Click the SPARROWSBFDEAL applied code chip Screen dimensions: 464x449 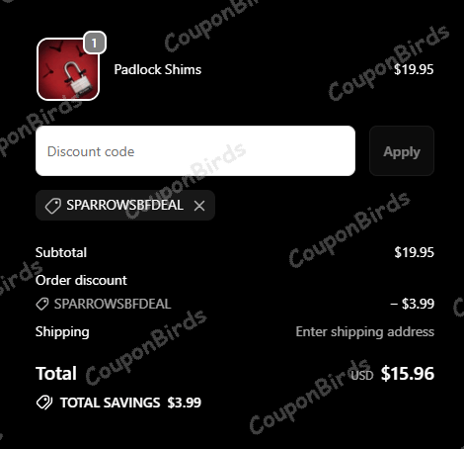(125, 206)
